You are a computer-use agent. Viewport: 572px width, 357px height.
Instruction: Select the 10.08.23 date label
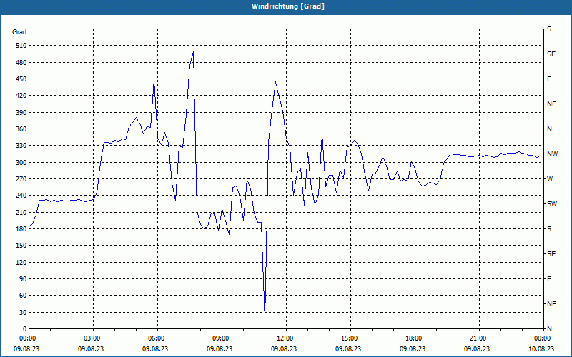coord(541,348)
